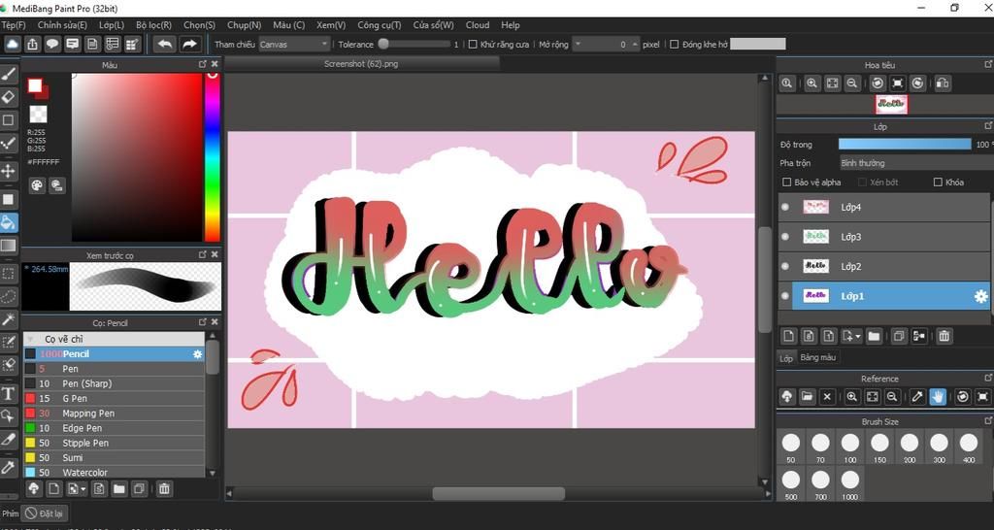Open Tham chiếu Canvas dropdown

pos(295,45)
